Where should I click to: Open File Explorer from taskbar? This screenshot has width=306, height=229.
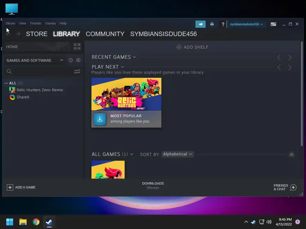click(x=23, y=222)
